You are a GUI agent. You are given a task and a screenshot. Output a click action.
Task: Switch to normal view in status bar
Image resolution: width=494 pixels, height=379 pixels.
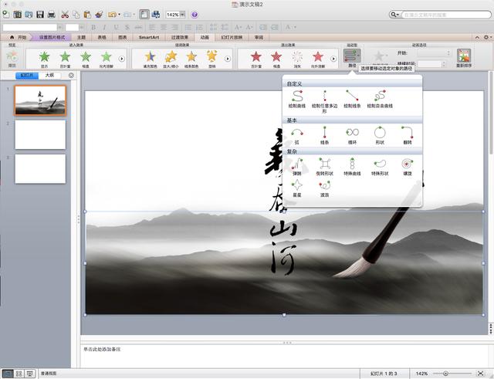(8, 374)
